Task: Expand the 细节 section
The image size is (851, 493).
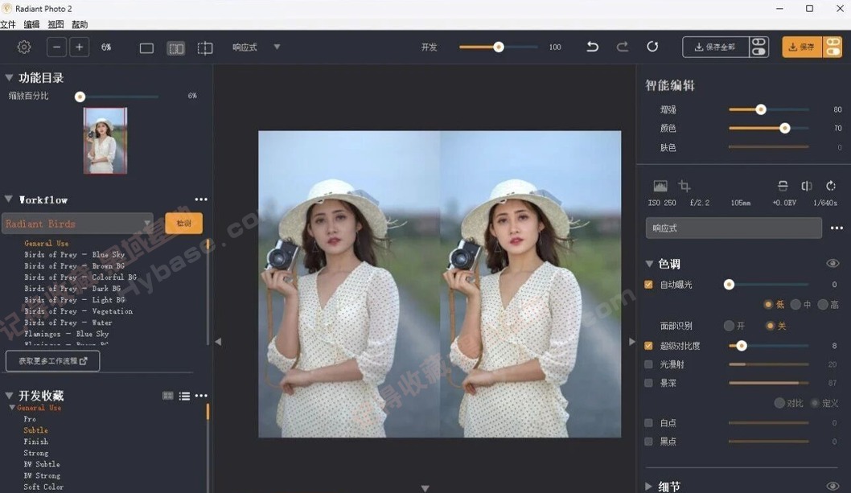Action: point(647,486)
